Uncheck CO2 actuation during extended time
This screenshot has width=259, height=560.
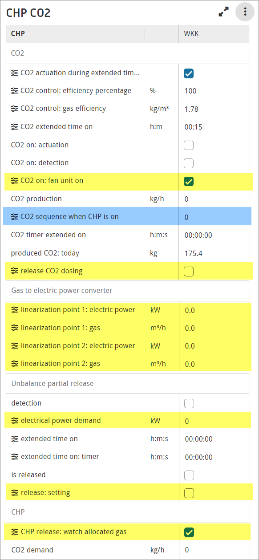click(x=189, y=73)
